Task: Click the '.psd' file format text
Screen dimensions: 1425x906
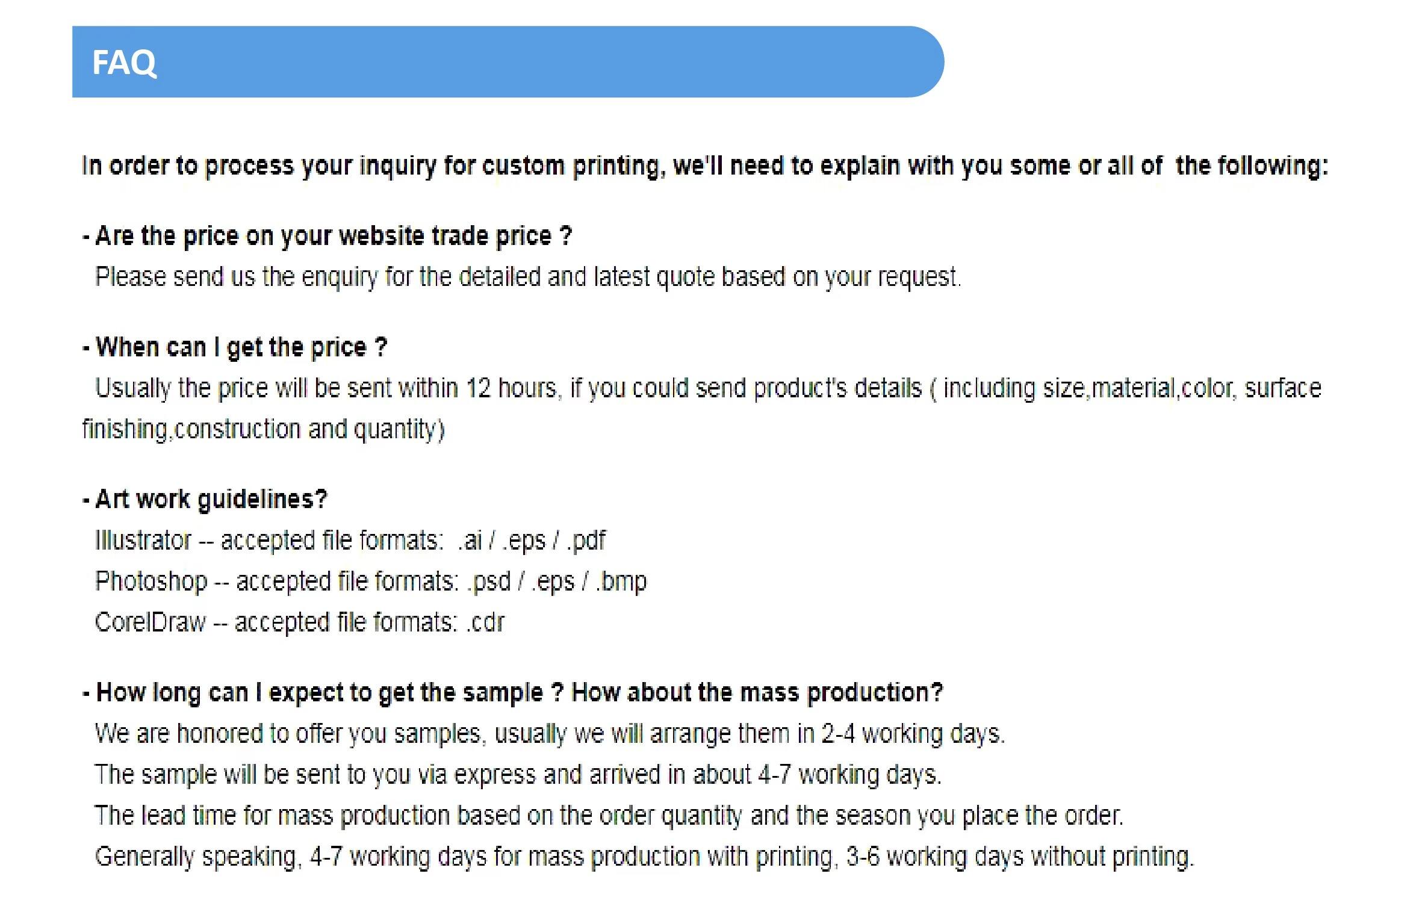Action: [489, 582]
